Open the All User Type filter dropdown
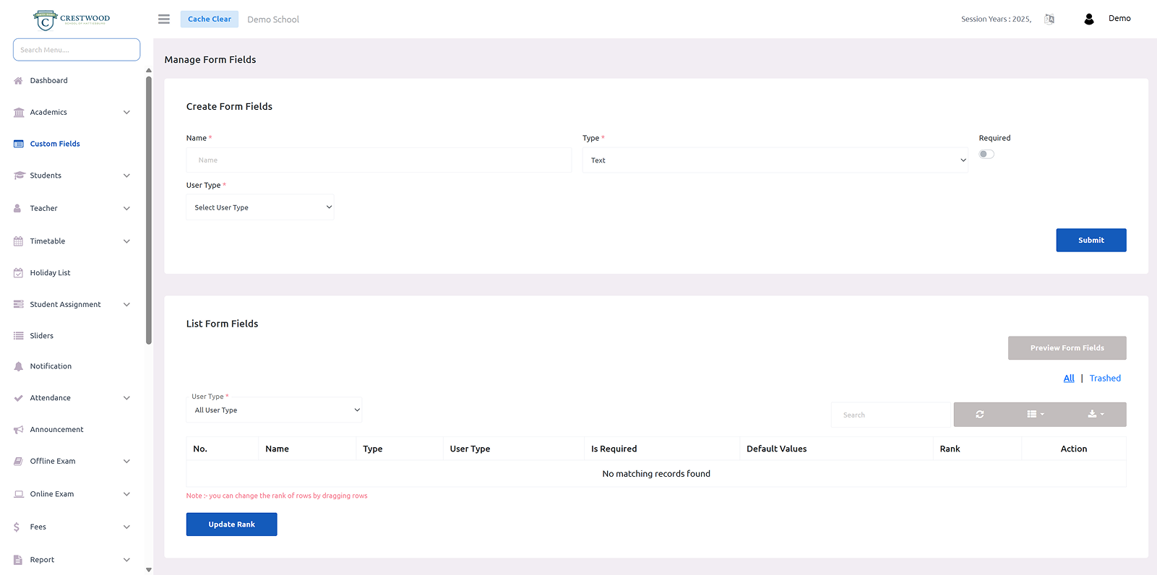The image size is (1157, 575). (274, 410)
